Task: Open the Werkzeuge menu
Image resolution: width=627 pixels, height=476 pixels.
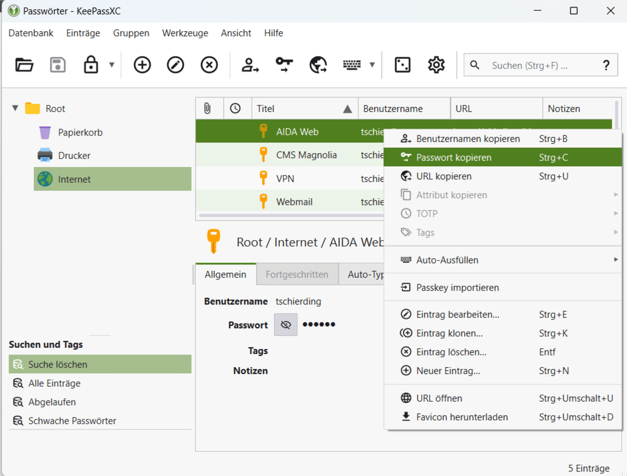Action: [x=185, y=33]
